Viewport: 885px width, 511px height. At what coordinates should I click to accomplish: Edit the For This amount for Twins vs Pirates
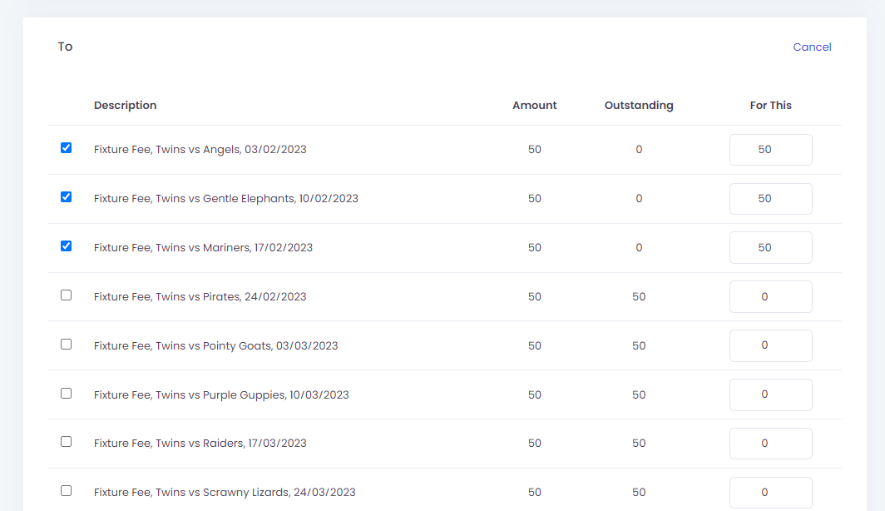coord(770,296)
